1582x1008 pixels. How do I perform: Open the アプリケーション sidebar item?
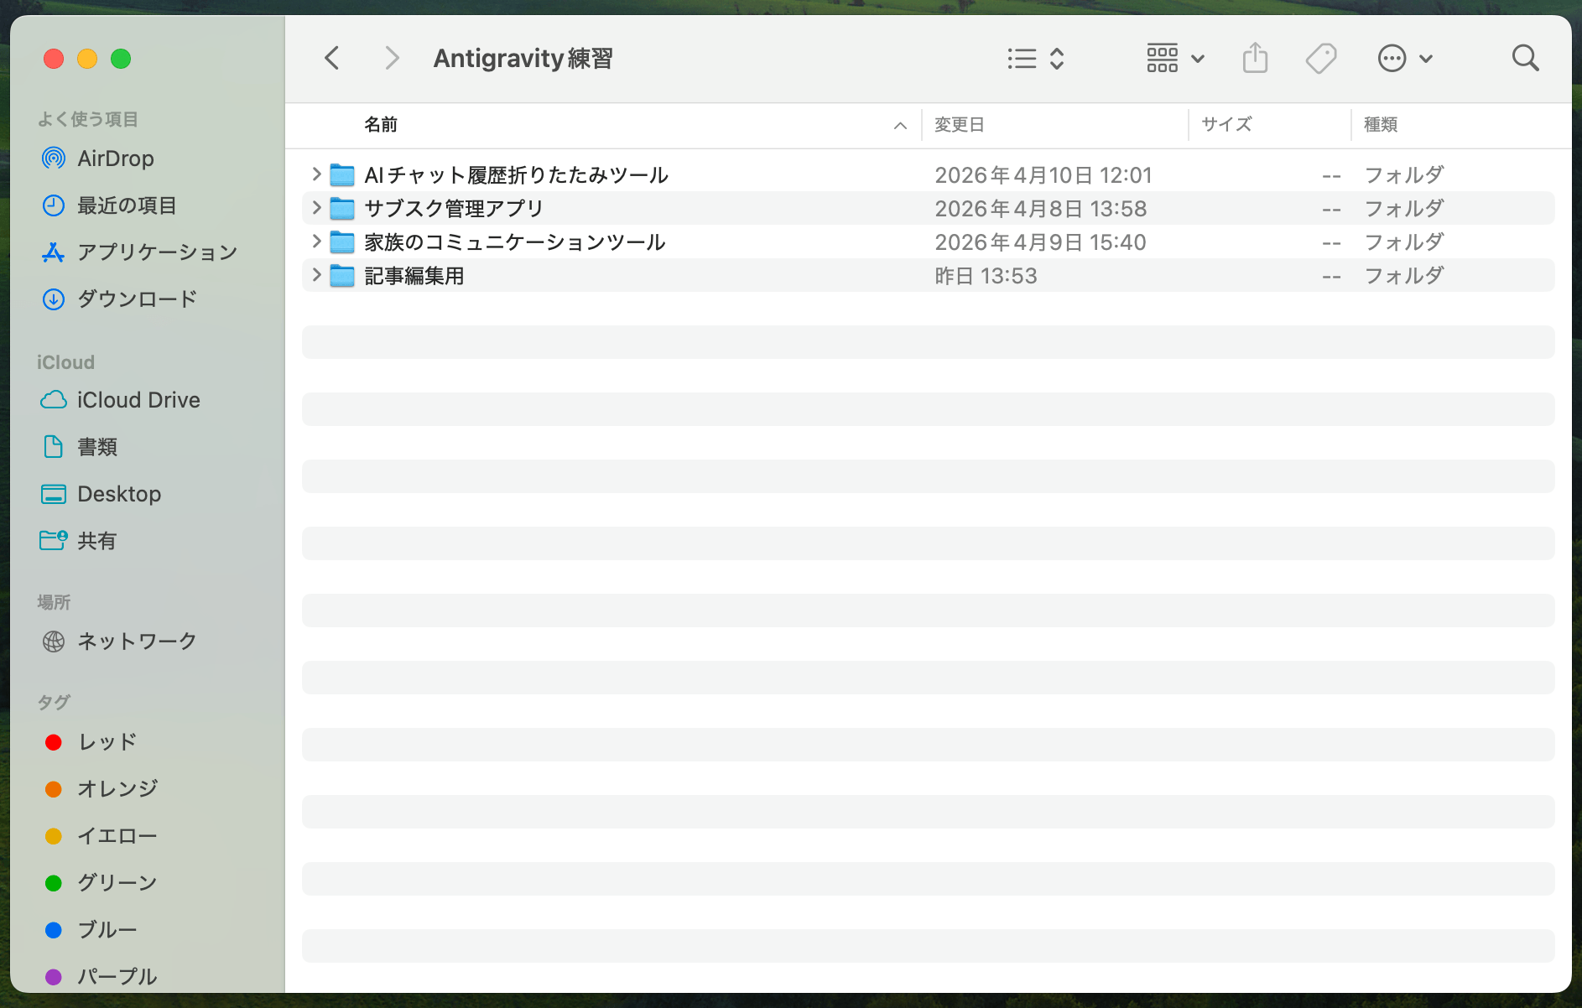(157, 252)
